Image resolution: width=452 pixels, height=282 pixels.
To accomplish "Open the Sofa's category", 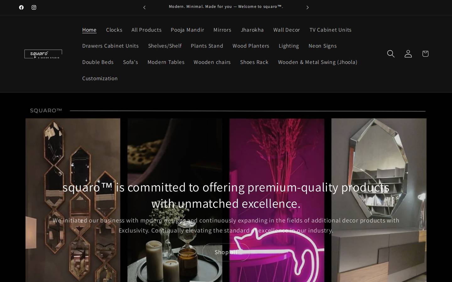I will click(x=131, y=62).
